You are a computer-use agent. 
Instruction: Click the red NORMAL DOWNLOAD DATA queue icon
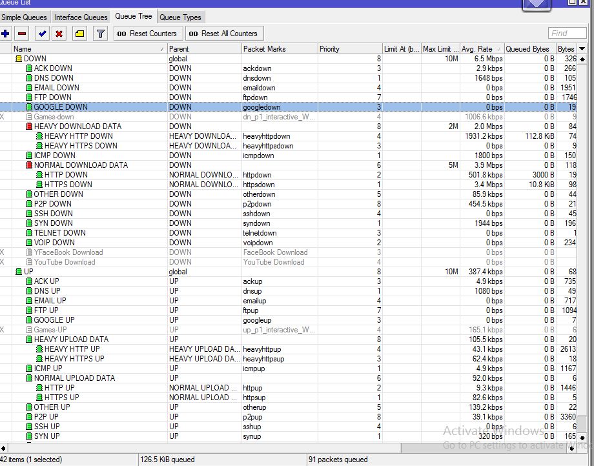[x=29, y=165]
